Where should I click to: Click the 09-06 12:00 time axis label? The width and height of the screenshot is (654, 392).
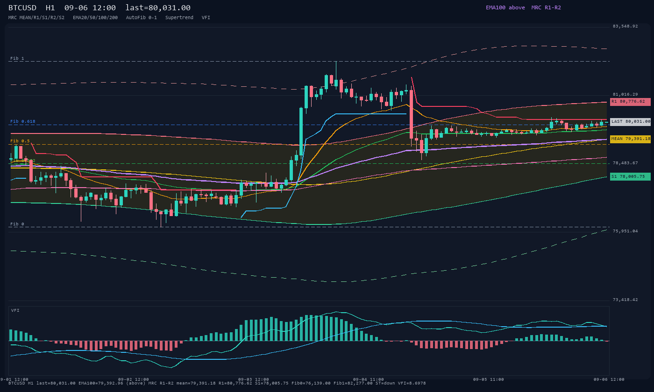point(609,379)
